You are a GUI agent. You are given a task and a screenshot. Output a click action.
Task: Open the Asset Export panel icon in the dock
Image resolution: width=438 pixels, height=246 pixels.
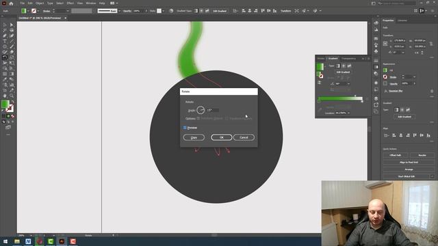pyautogui.click(x=376, y=105)
